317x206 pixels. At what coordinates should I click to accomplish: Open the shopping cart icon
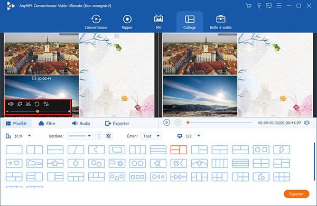(x=248, y=5)
